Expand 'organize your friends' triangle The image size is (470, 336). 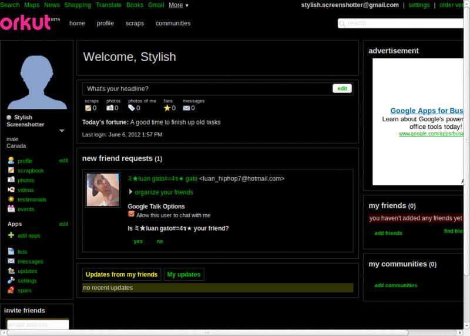[130, 192]
